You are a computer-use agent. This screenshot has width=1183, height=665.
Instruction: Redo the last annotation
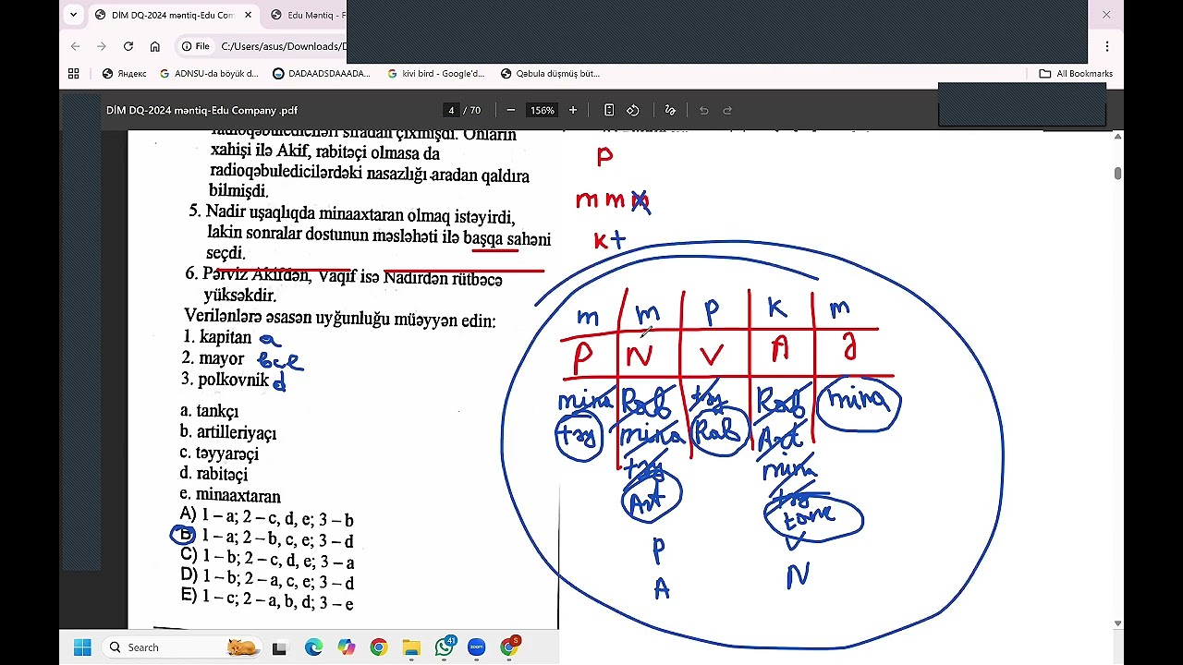point(727,110)
